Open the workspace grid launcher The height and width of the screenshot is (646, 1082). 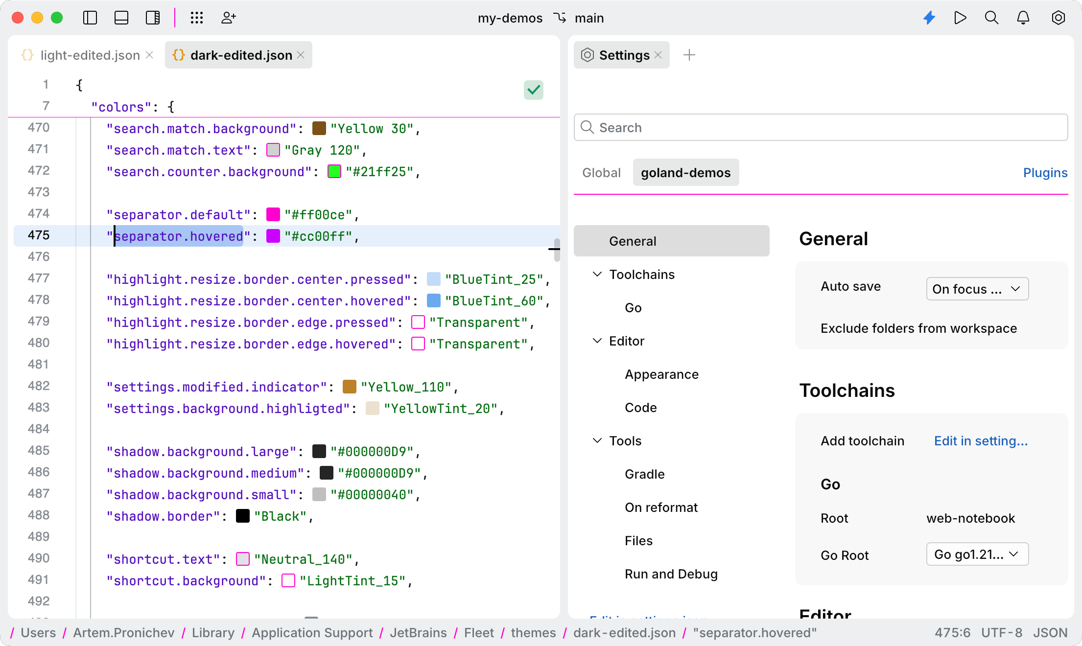(197, 18)
